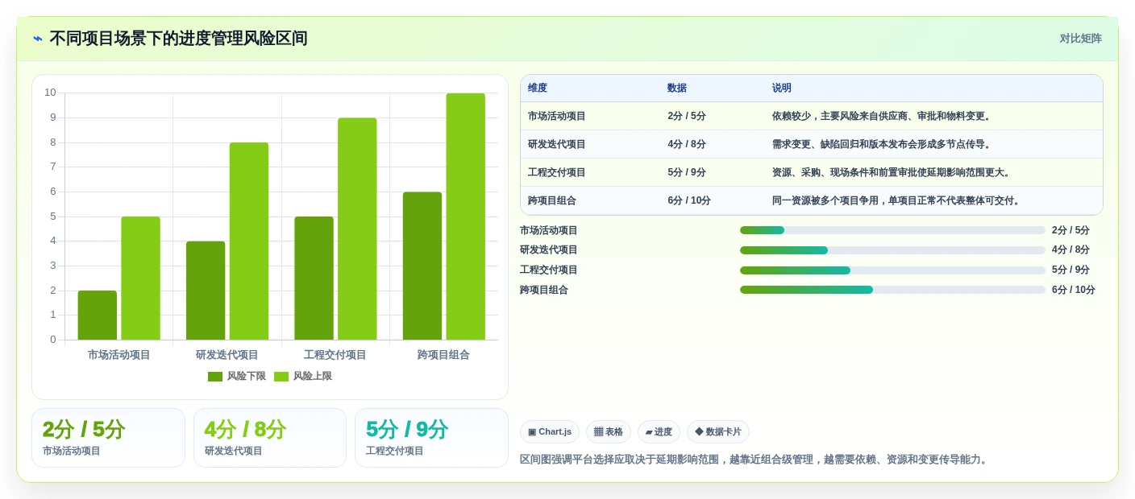
Task: Click the 市场活动项目 progress bar
Action: pos(892,230)
